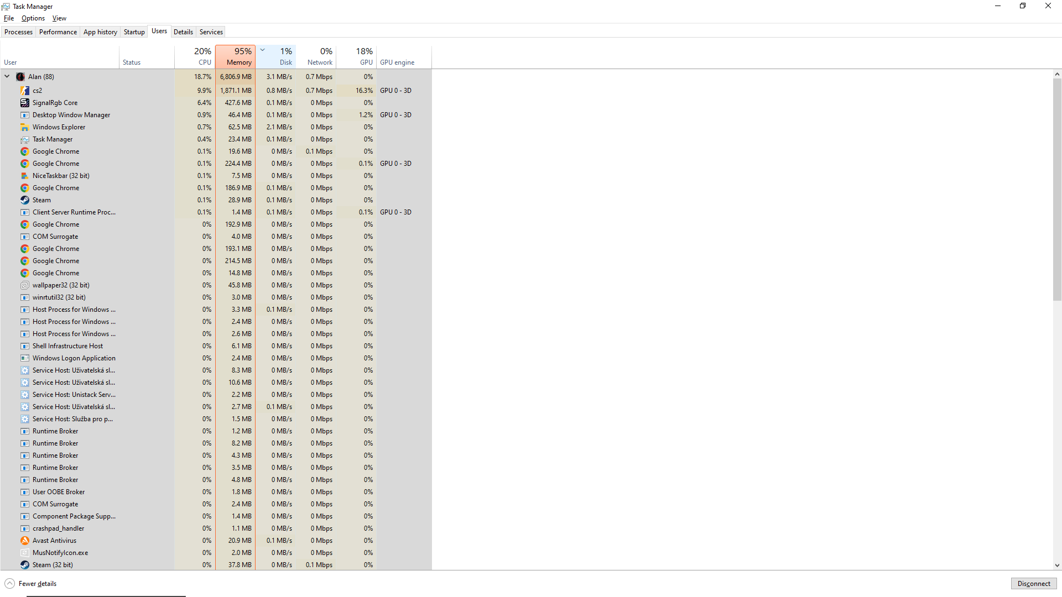The height and width of the screenshot is (597, 1062).
Task: Switch to the Startup tab
Action: [x=134, y=32]
